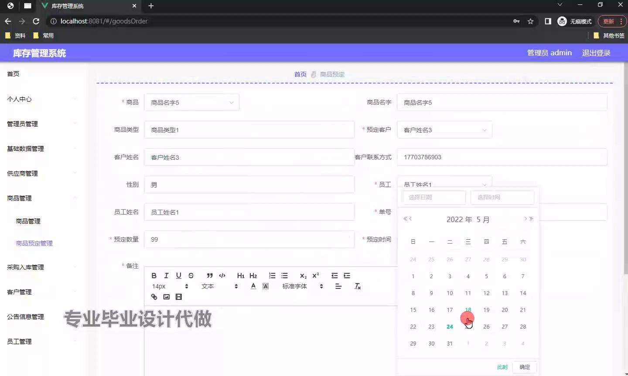Apply italic formatting in the editor
This screenshot has width=628, height=376.
click(166, 275)
